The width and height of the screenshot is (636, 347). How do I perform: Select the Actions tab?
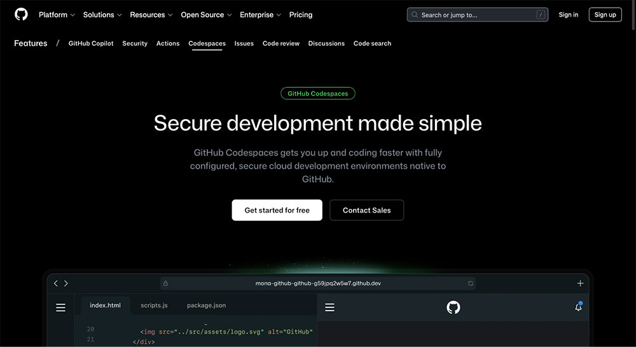point(167,43)
